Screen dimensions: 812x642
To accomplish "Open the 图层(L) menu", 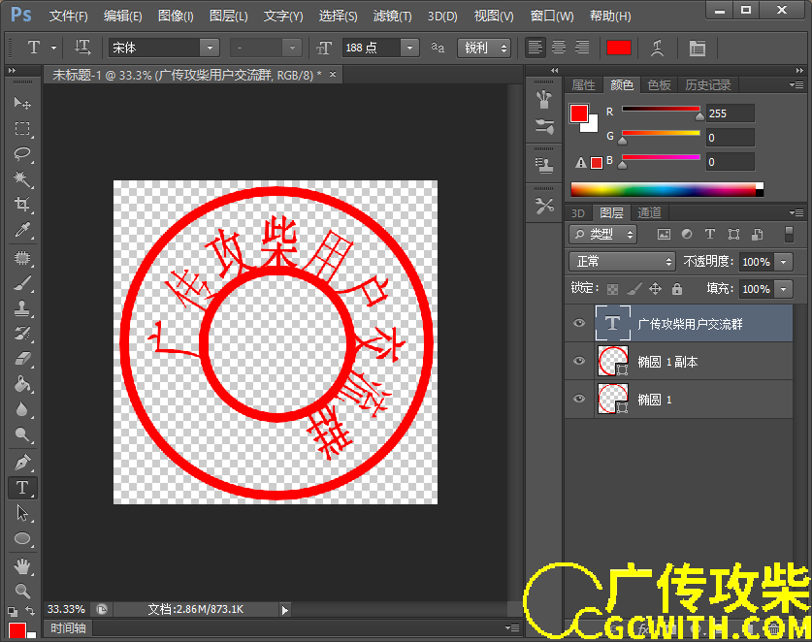I will click(x=228, y=16).
